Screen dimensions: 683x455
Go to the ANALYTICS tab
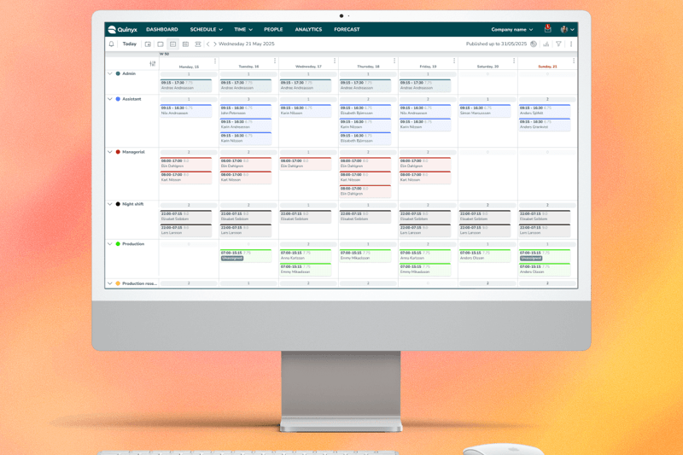tap(308, 29)
